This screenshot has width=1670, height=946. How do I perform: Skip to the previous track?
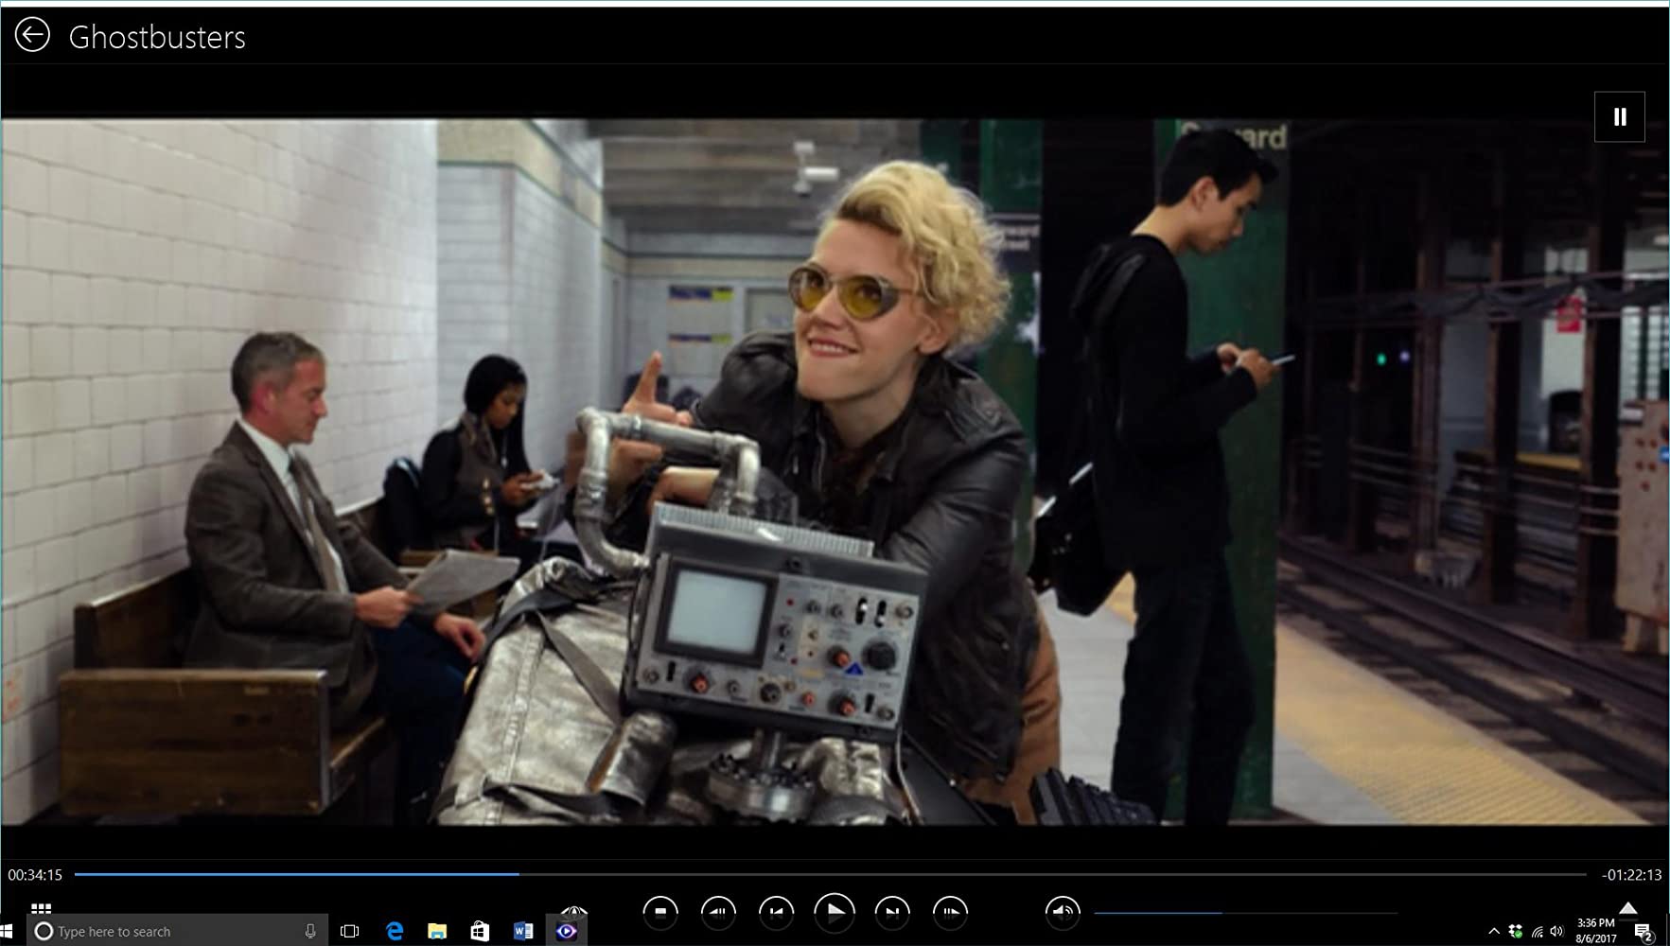point(776,912)
